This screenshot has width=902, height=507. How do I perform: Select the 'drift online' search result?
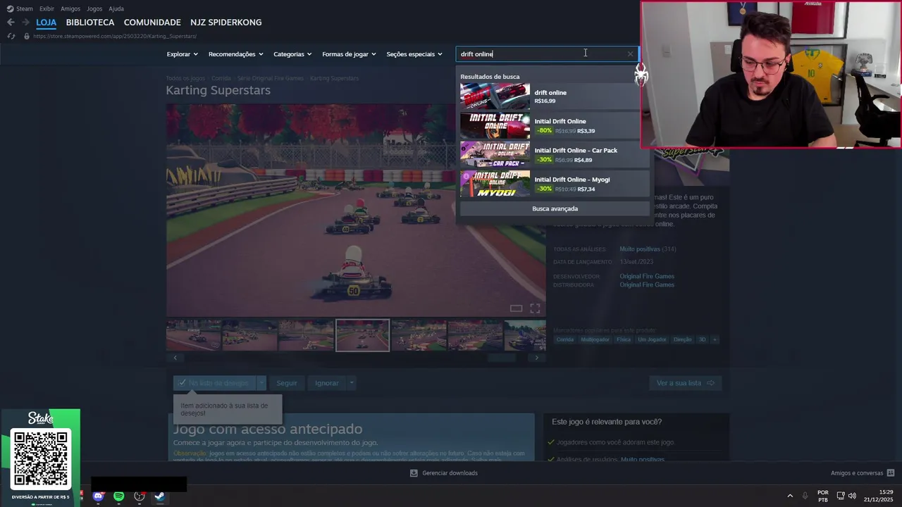click(x=555, y=96)
